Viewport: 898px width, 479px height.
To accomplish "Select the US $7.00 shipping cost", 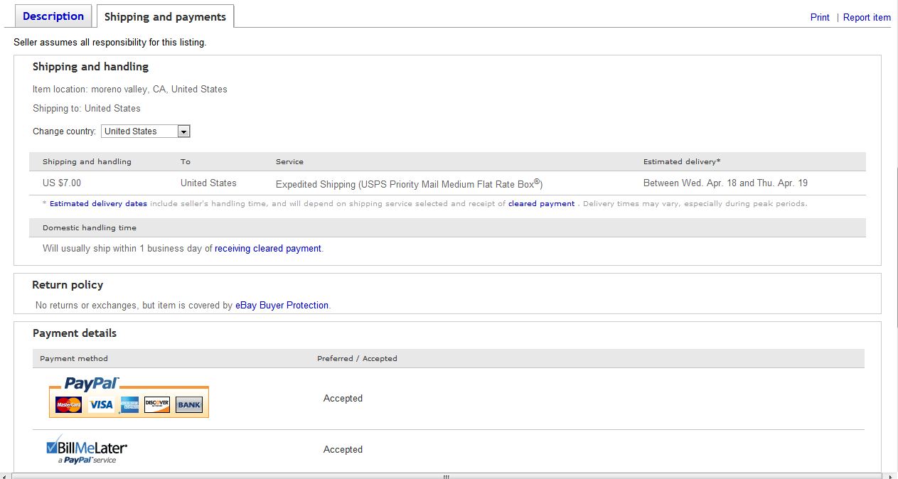I will 62,183.
